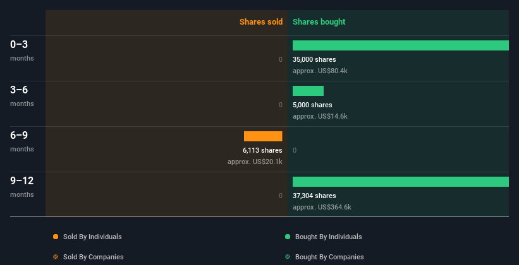The height and width of the screenshot is (265, 519).
Task: Click the 9–12 months row label
Action: coord(22,187)
